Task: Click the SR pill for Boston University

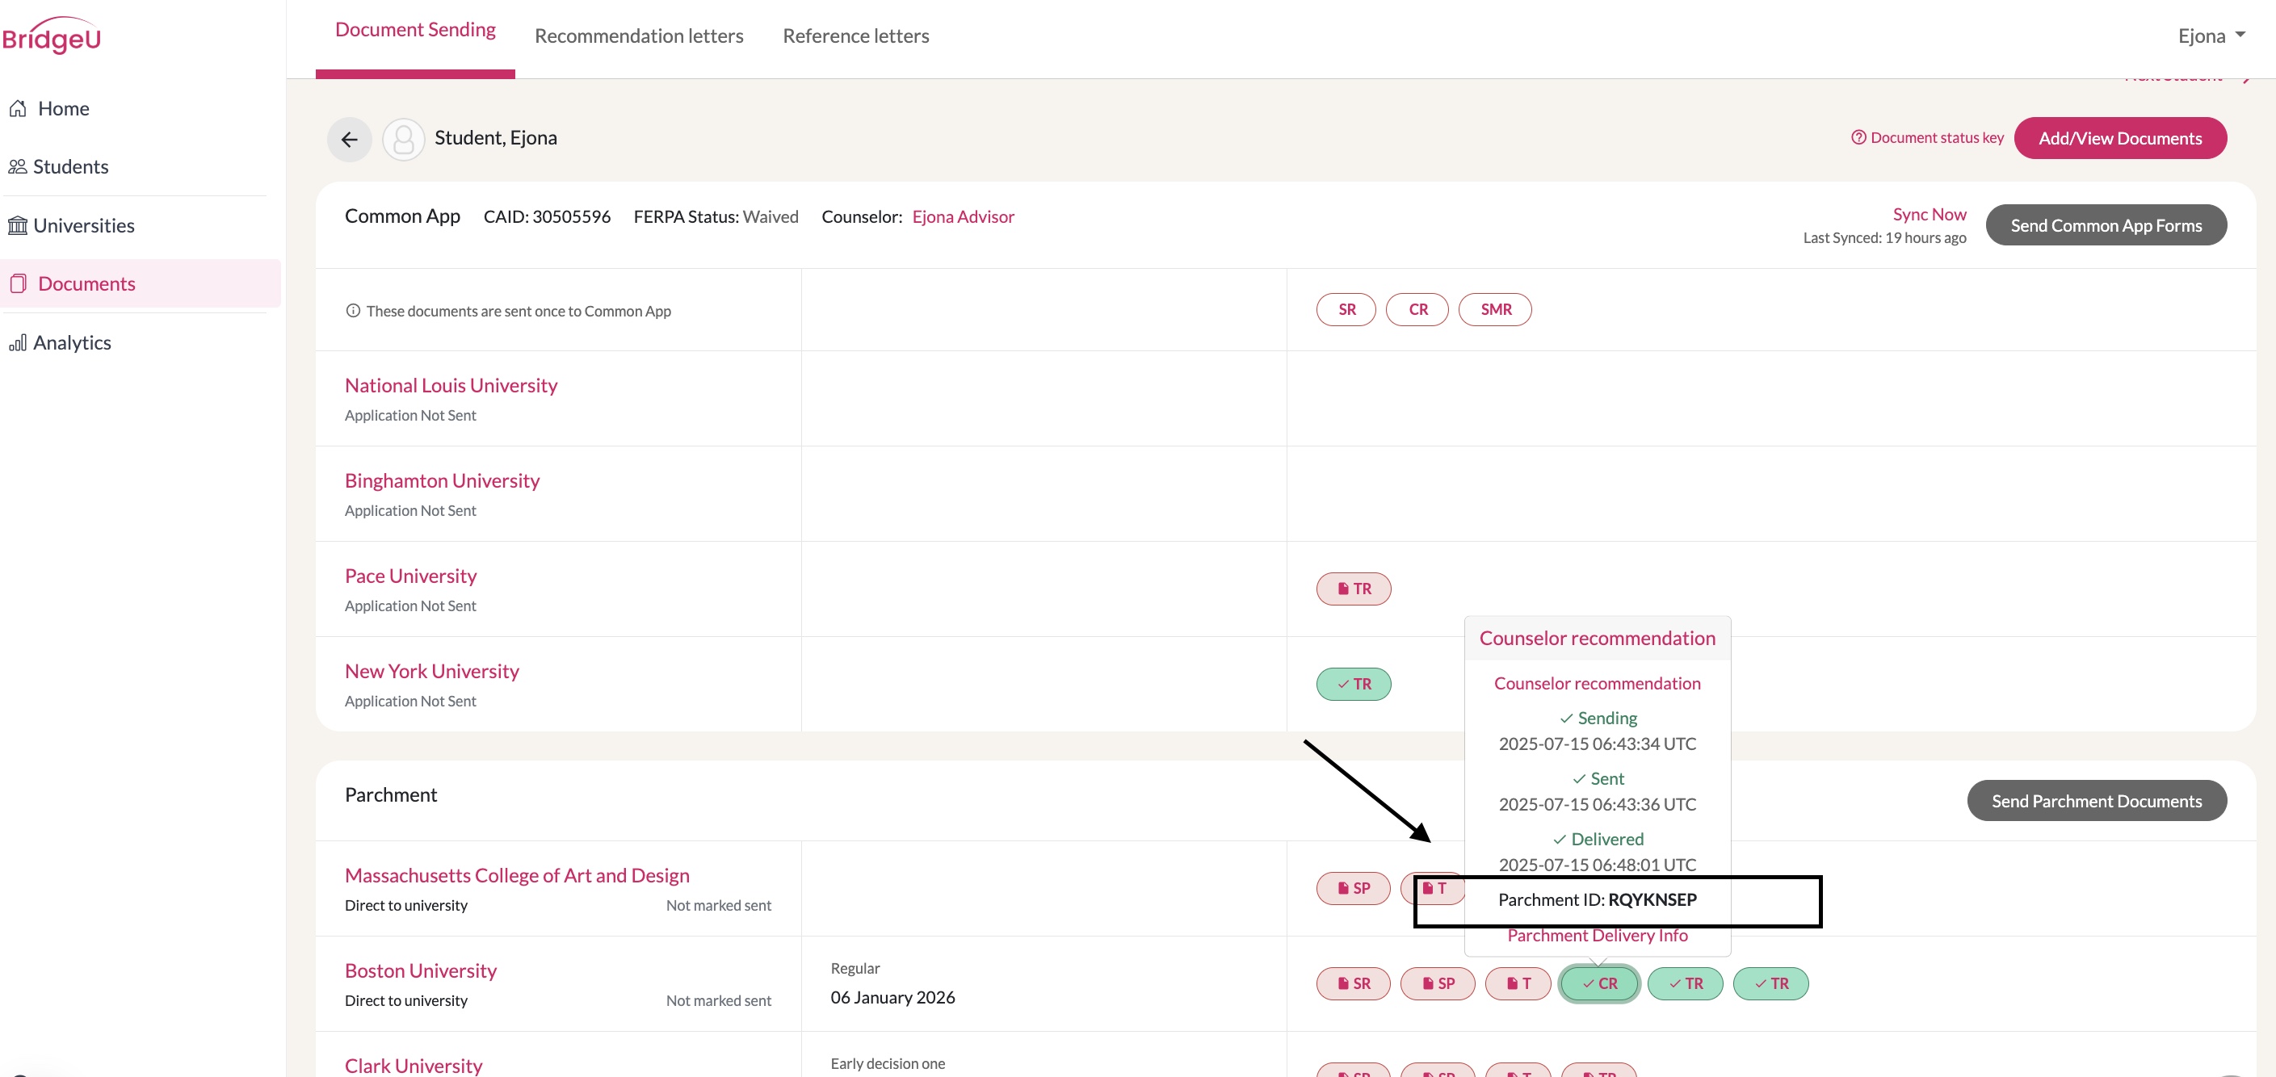Action: (1353, 984)
